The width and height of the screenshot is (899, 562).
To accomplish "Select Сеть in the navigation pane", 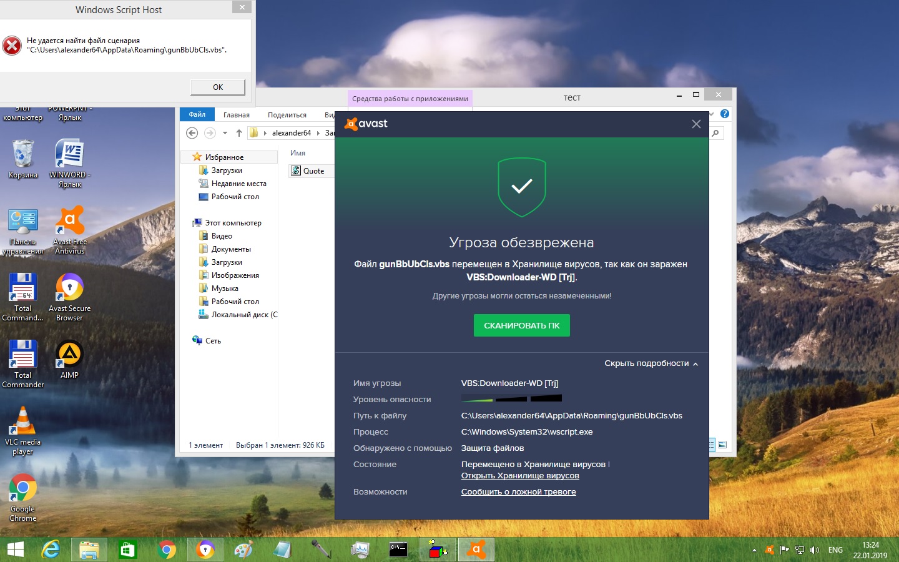I will 213,341.
